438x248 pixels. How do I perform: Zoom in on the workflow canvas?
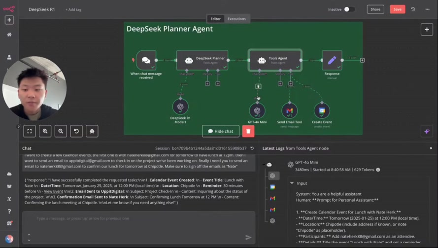(45, 131)
